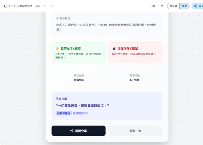Click the app logo icon beside the project title

tap(6, 6)
